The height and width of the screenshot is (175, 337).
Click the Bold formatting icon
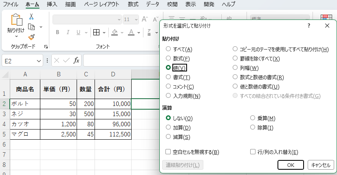57,32
